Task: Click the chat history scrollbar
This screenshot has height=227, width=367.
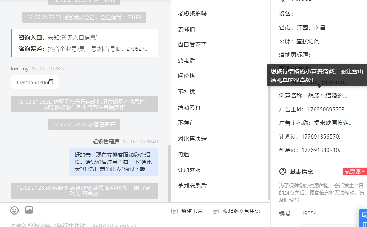Action: click(170, 173)
